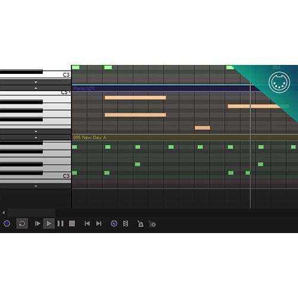The height and width of the screenshot is (298, 298).
Task: Click the Play button in the transport
Action: click(x=49, y=223)
